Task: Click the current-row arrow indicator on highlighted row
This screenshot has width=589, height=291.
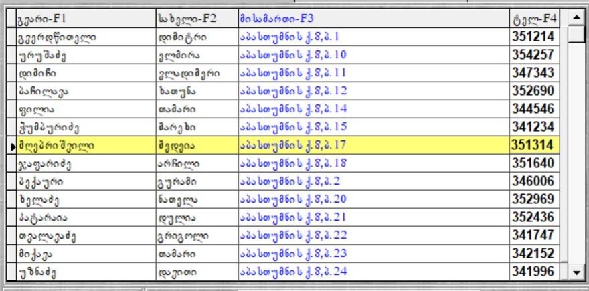Action: 12,145
